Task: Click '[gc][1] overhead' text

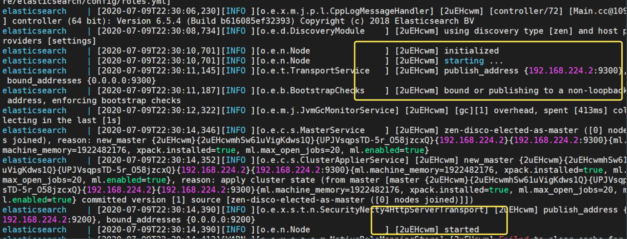Action: [494, 111]
